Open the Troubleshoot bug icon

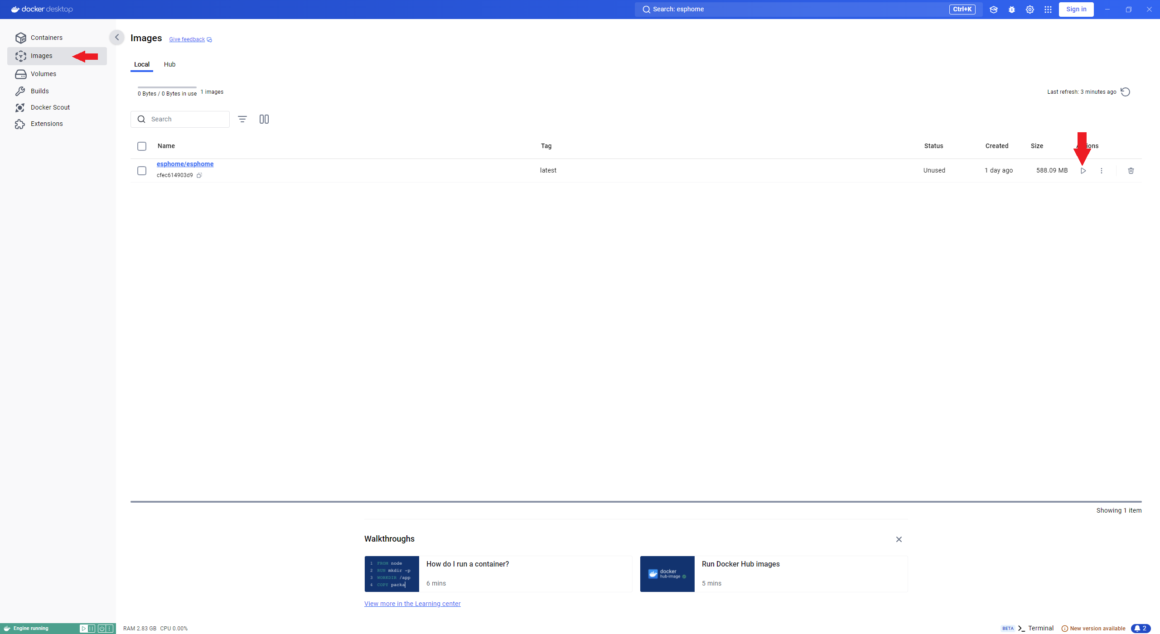[1012, 10]
